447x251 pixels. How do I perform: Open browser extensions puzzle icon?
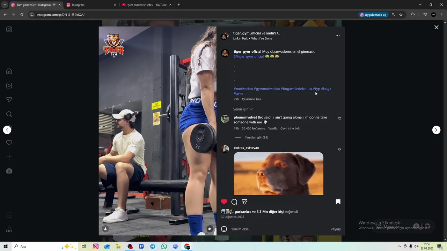pos(412,15)
